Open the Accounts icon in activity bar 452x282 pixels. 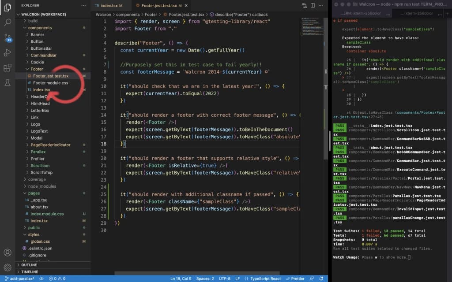tap(8, 252)
